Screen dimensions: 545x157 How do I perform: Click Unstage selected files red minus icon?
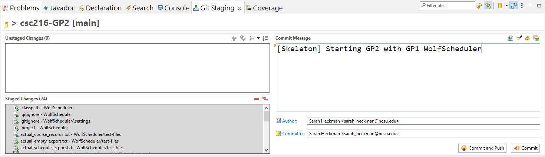tap(257, 99)
